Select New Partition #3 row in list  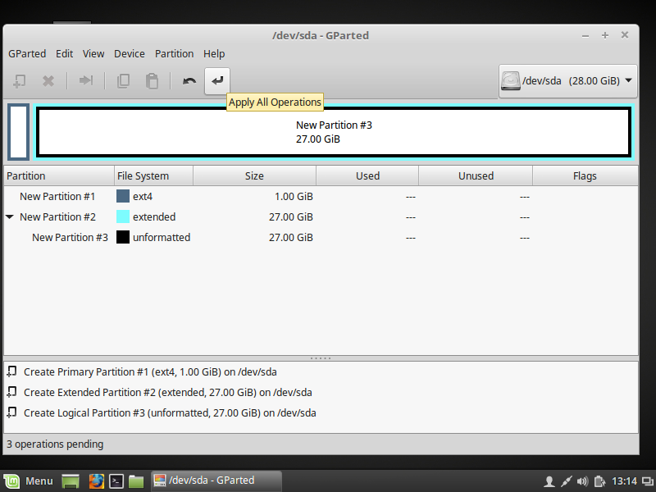pyautogui.click(x=321, y=237)
